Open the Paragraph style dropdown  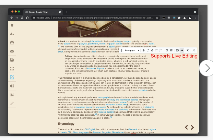click(132, 50)
